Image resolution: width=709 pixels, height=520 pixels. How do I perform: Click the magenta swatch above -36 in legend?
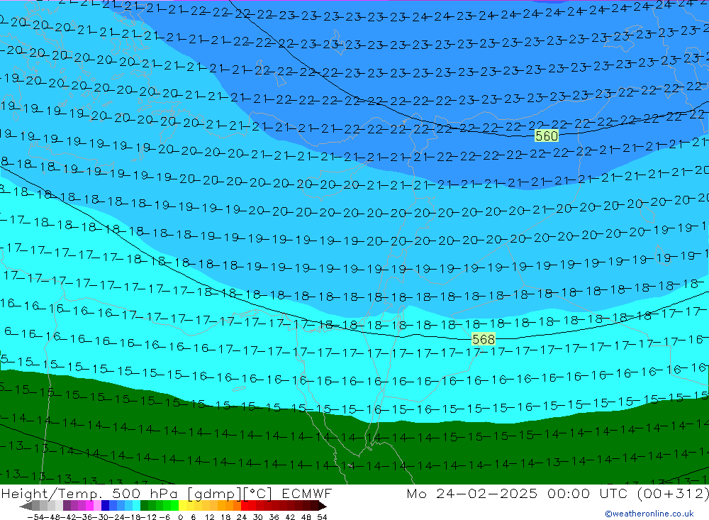pos(89,506)
